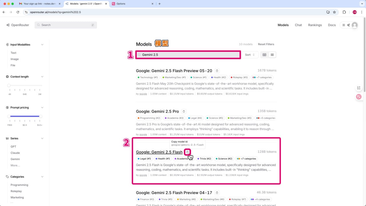Open Gemini 2.5 Flash Preview 04-17 link
This screenshot has height=206, width=366.
[x=174, y=193]
